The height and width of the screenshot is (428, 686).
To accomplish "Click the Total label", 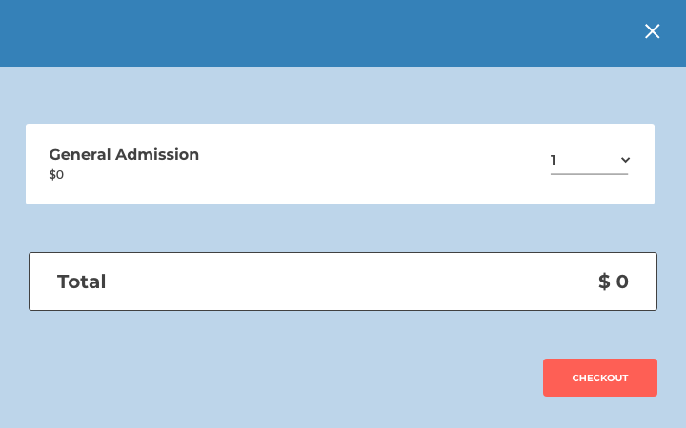I will (x=81, y=282).
